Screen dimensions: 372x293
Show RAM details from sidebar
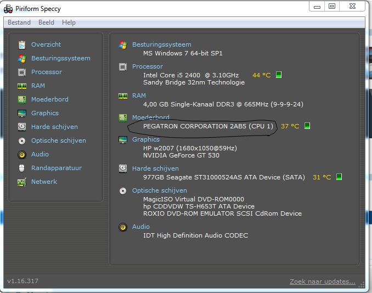[x=38, y=86]
